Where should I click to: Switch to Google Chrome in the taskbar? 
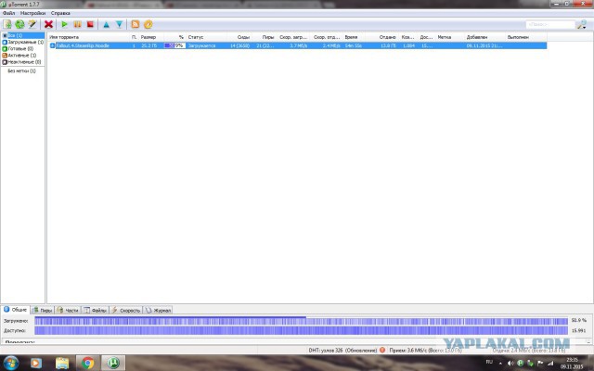point(87,363)
